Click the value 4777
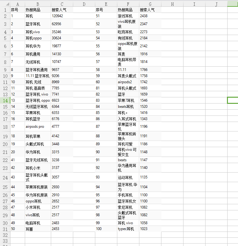238x246 pixels. [x=62, y=127]
